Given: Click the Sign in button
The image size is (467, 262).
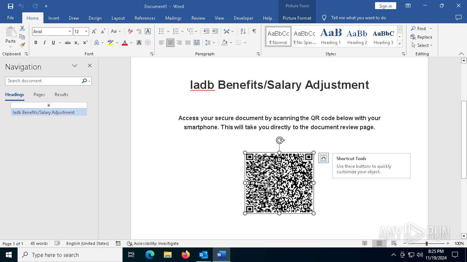Looking at the screenshot, I should pos(385,6).
